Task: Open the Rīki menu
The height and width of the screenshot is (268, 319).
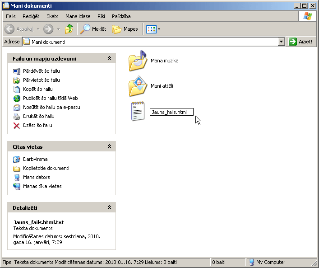Action: coord(101,16)
